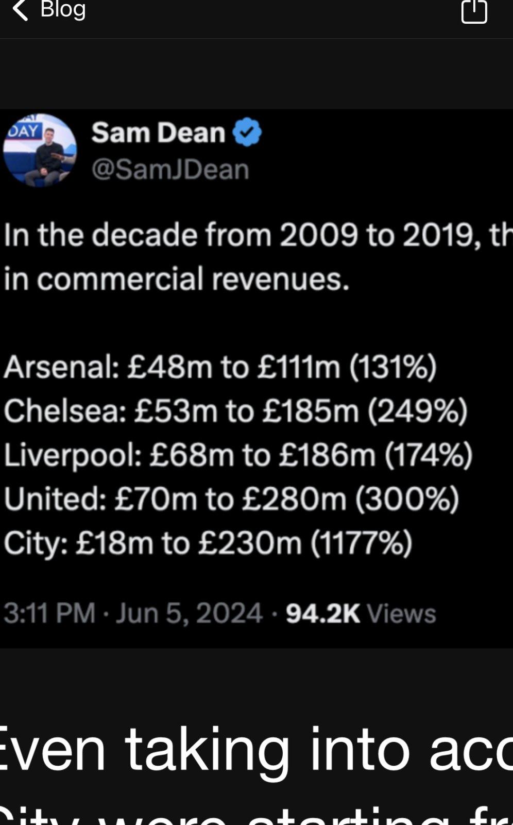
Task: Return to the Blog page label
Action: (63, 9)
